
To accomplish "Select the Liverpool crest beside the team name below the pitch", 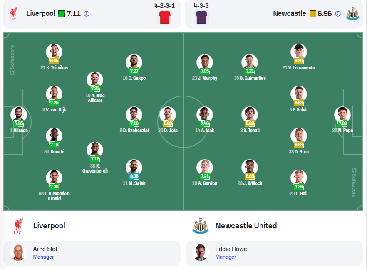I will tap(18, 226).
